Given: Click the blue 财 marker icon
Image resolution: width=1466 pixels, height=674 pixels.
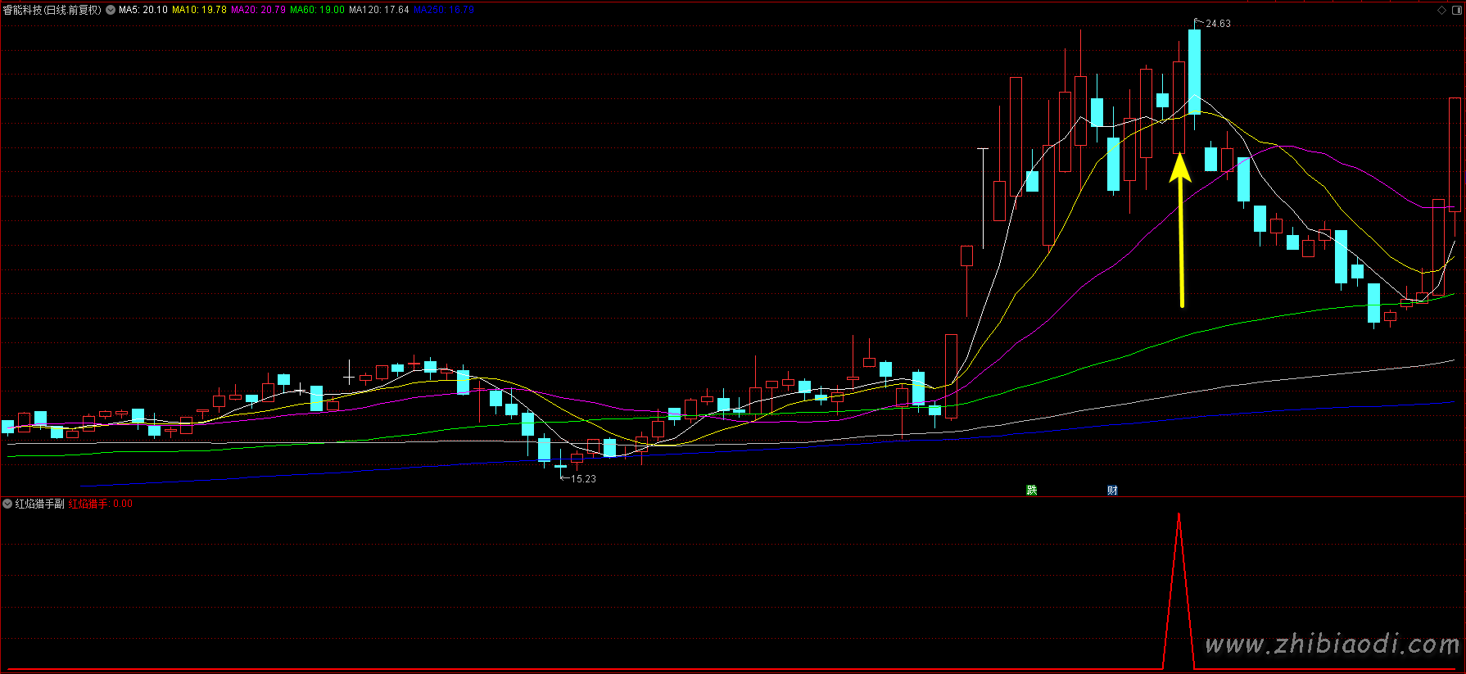Looking at the screenshot, I should pyautogui.click(x=1112, y=490).
